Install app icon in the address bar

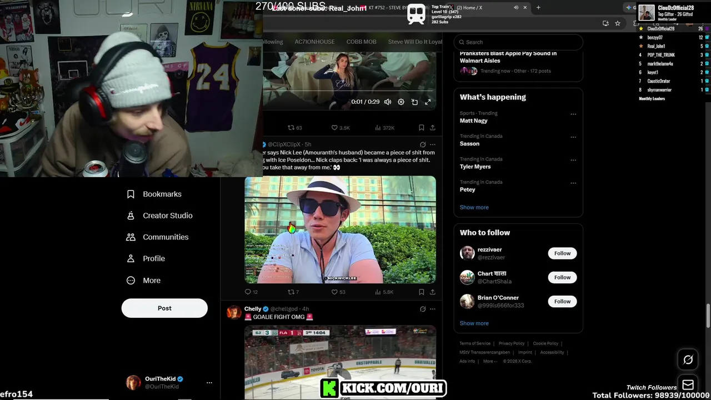(x=605, y=23)
